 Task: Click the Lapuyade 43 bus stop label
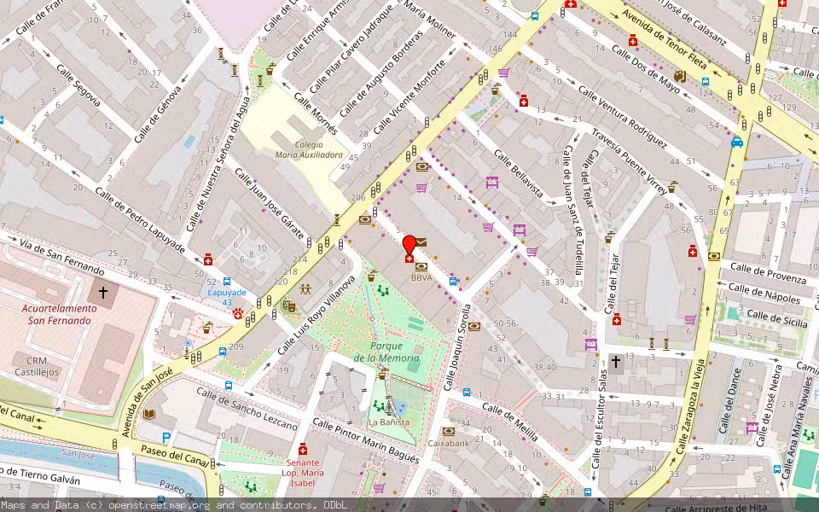pyautogui.click(x=227, y=297)
